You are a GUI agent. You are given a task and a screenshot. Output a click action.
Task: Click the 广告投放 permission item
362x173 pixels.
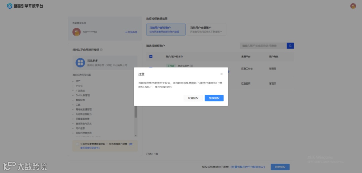point(80,91)
